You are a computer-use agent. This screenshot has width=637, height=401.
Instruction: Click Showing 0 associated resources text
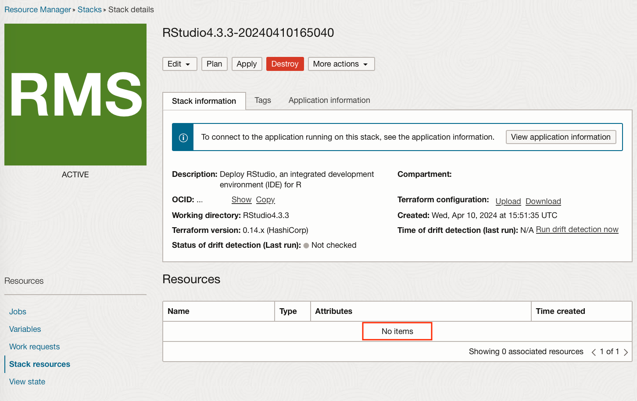pos(526,352)
